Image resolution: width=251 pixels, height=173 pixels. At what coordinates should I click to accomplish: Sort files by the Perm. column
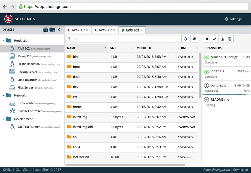pos(187,48)
